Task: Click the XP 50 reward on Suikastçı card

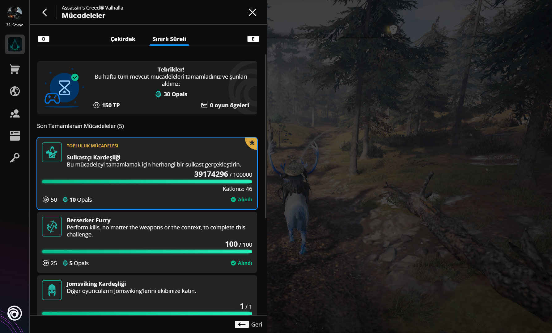Action: tap(50, 199)
